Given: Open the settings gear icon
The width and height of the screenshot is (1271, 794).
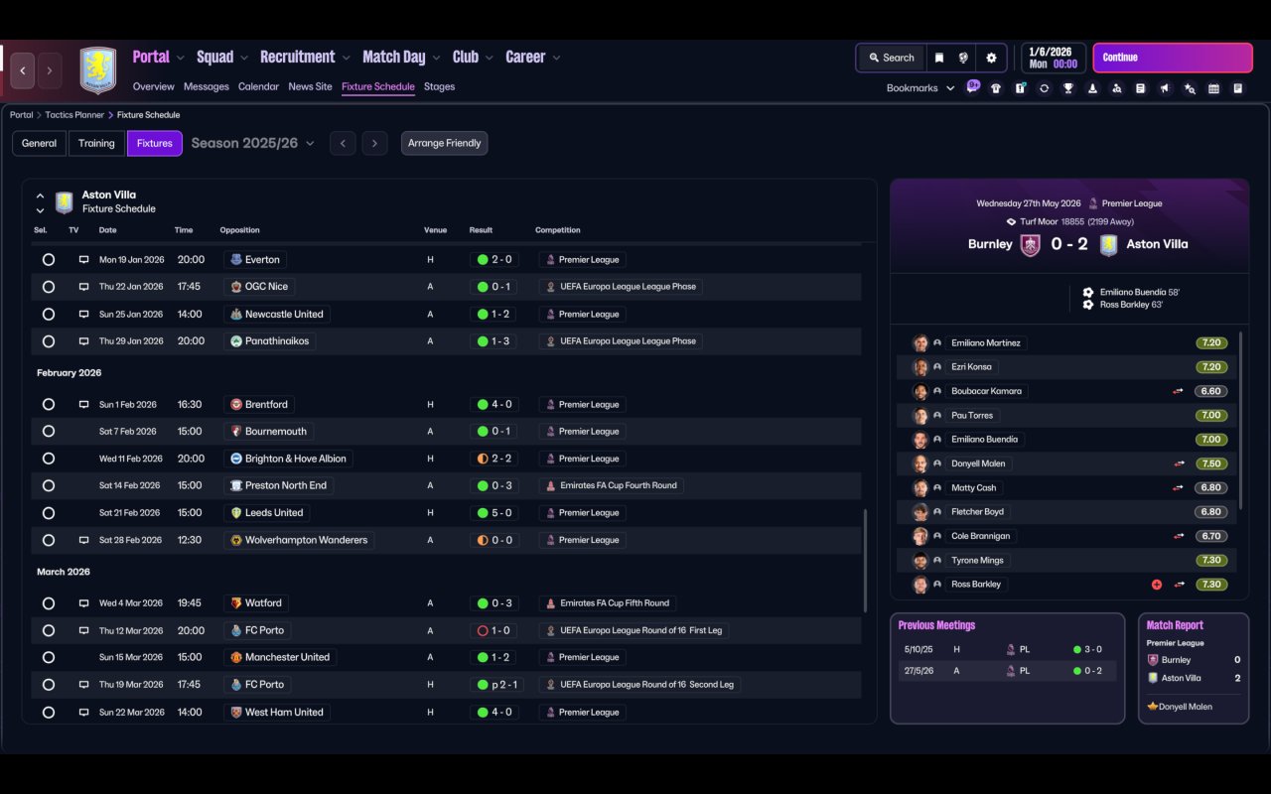Looking at the screenshot, I should pyautogui.click(x=991, y=58).
